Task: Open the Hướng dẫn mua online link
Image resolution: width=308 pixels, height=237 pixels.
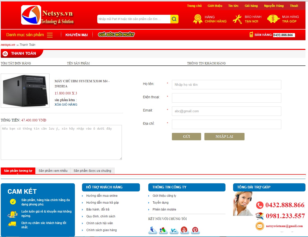Action: (102, 196)
